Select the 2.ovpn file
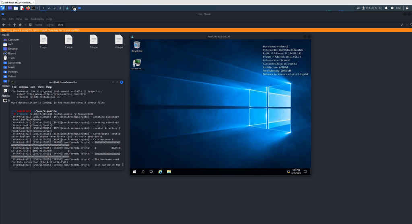 [x=68, y=41]
